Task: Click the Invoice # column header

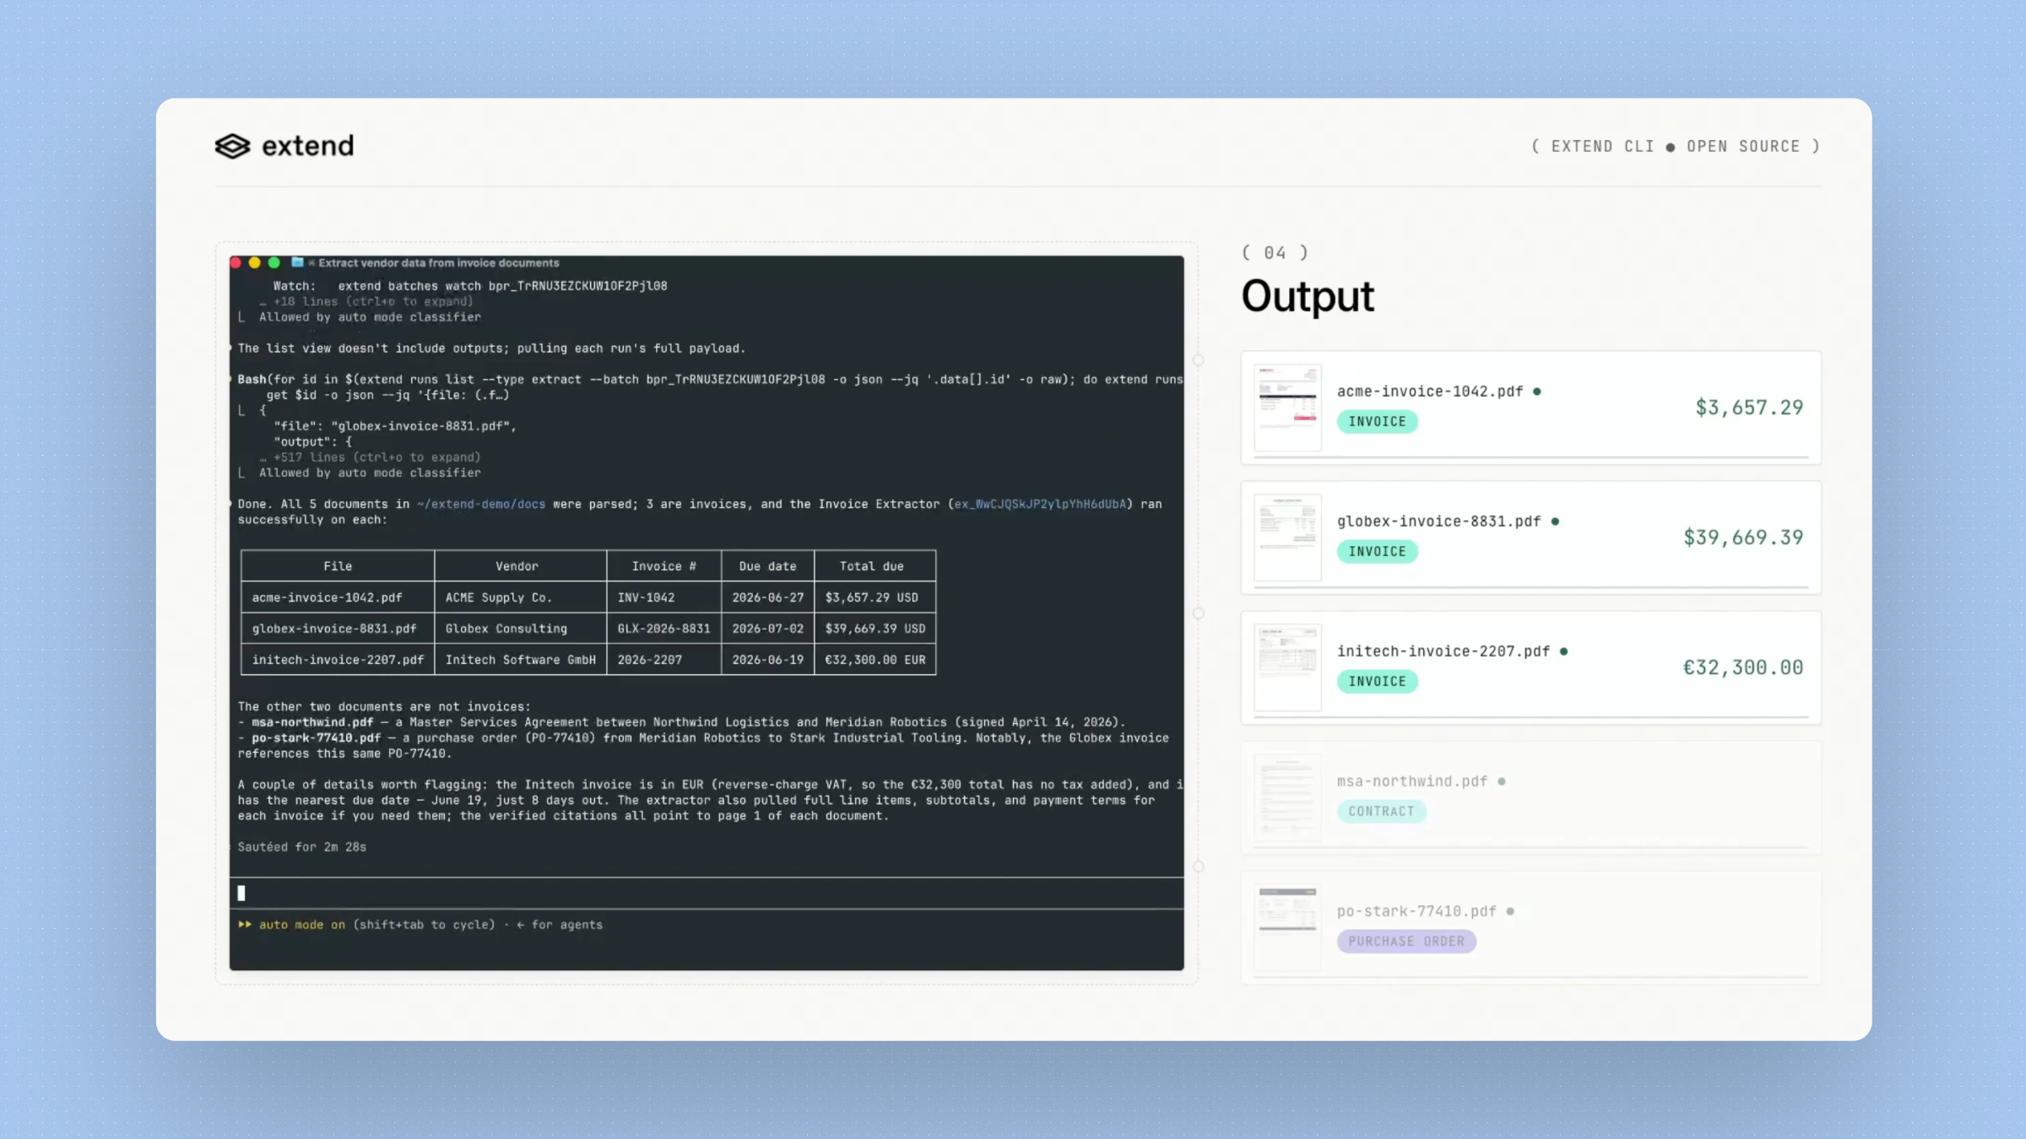Action: (664, 566)
